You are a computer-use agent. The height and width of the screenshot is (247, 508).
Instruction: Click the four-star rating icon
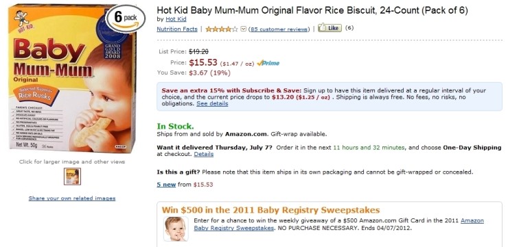(223, 29)
